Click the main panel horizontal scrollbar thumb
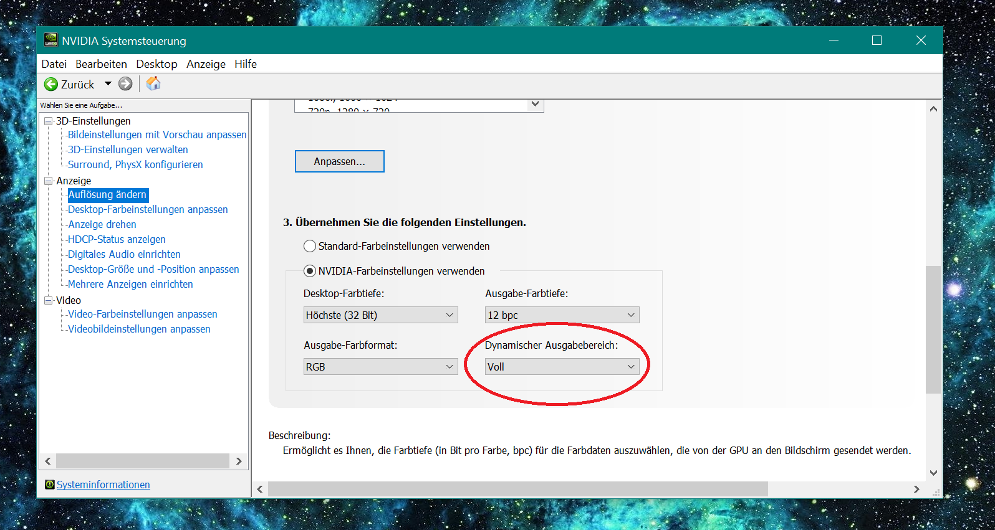Image resolution: width=995 pixels, height=530 pixels. [518, 489]
